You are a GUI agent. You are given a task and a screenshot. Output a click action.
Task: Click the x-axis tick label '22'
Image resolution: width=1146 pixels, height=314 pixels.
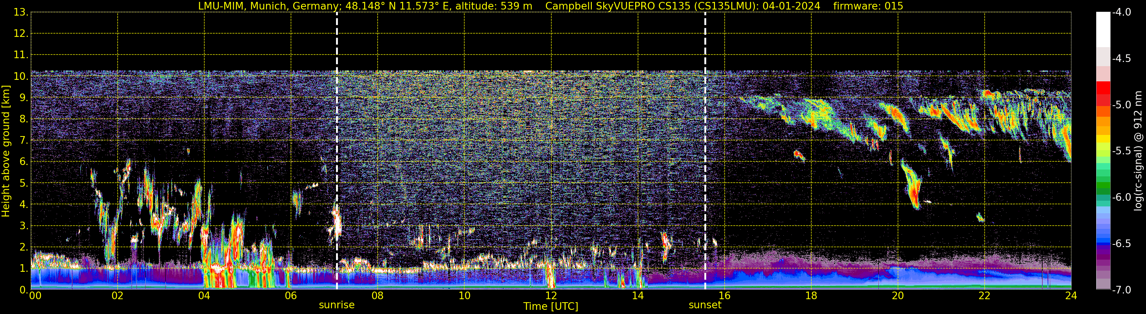coord(984,296)
